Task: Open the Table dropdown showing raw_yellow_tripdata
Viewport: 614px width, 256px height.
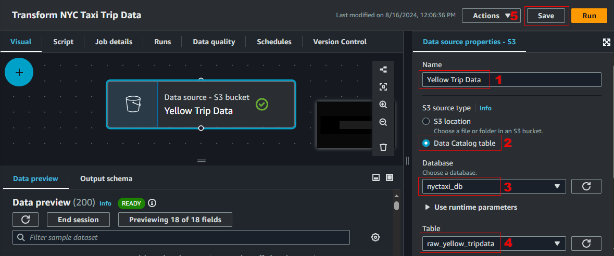Action: [x=494, y=244]
